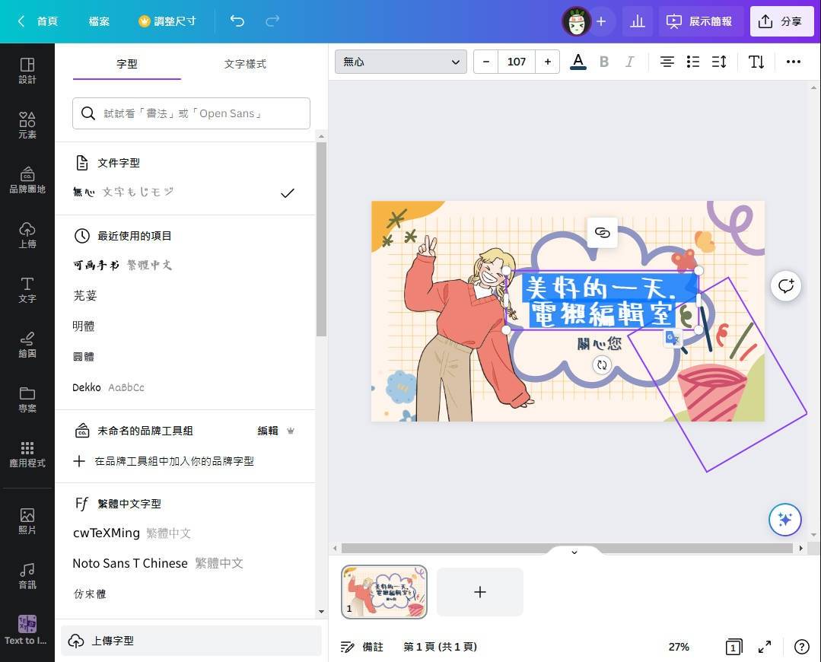The width and height of the screenshot is (821, 662).
Task: Click 編輯 next to the unnamed brand kit
Action: point(268,430)
